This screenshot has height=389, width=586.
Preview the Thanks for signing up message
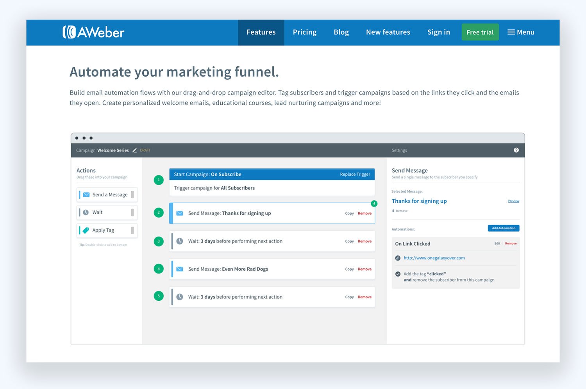pos(513,201)
